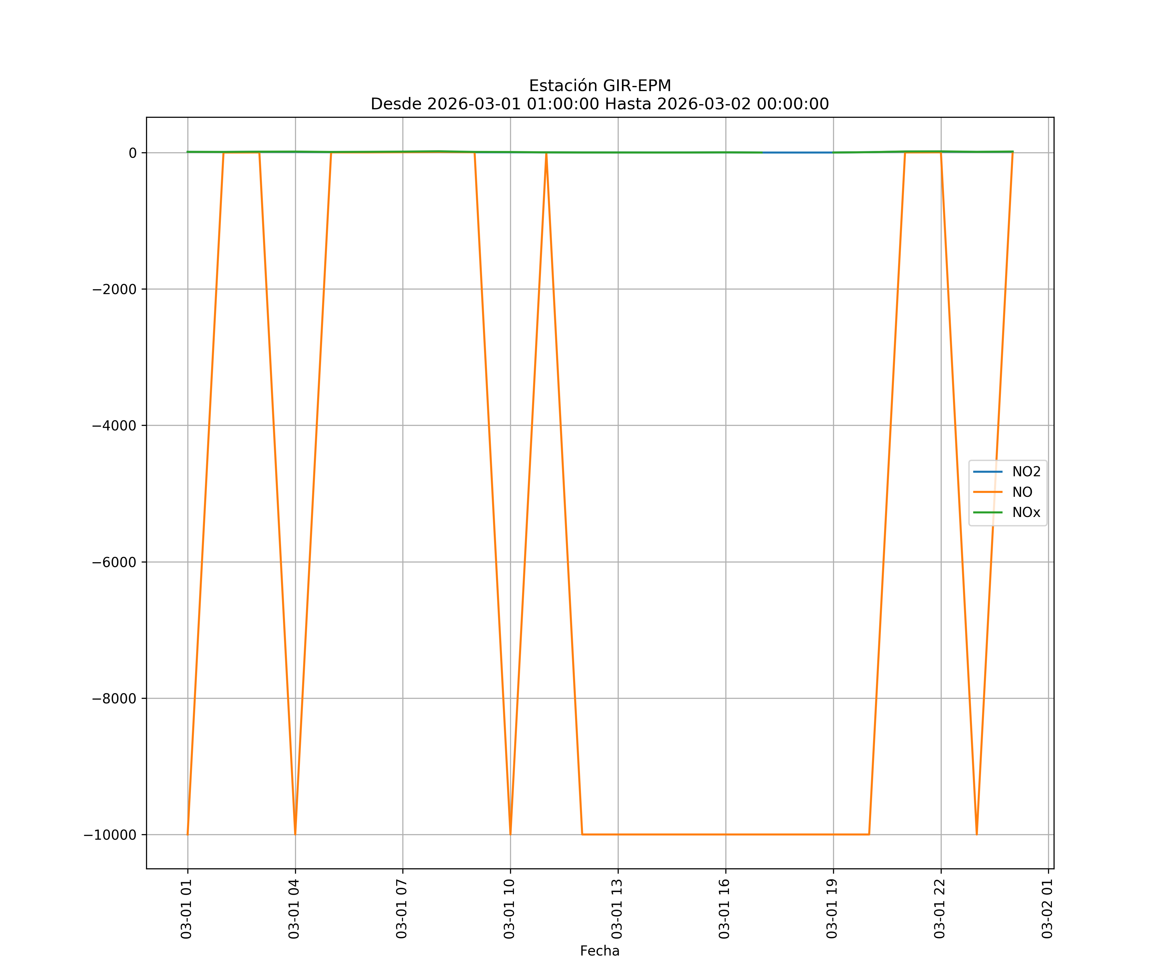Click the Fecha x-axis label
1171x976 pixels.
tap(599, 951)
